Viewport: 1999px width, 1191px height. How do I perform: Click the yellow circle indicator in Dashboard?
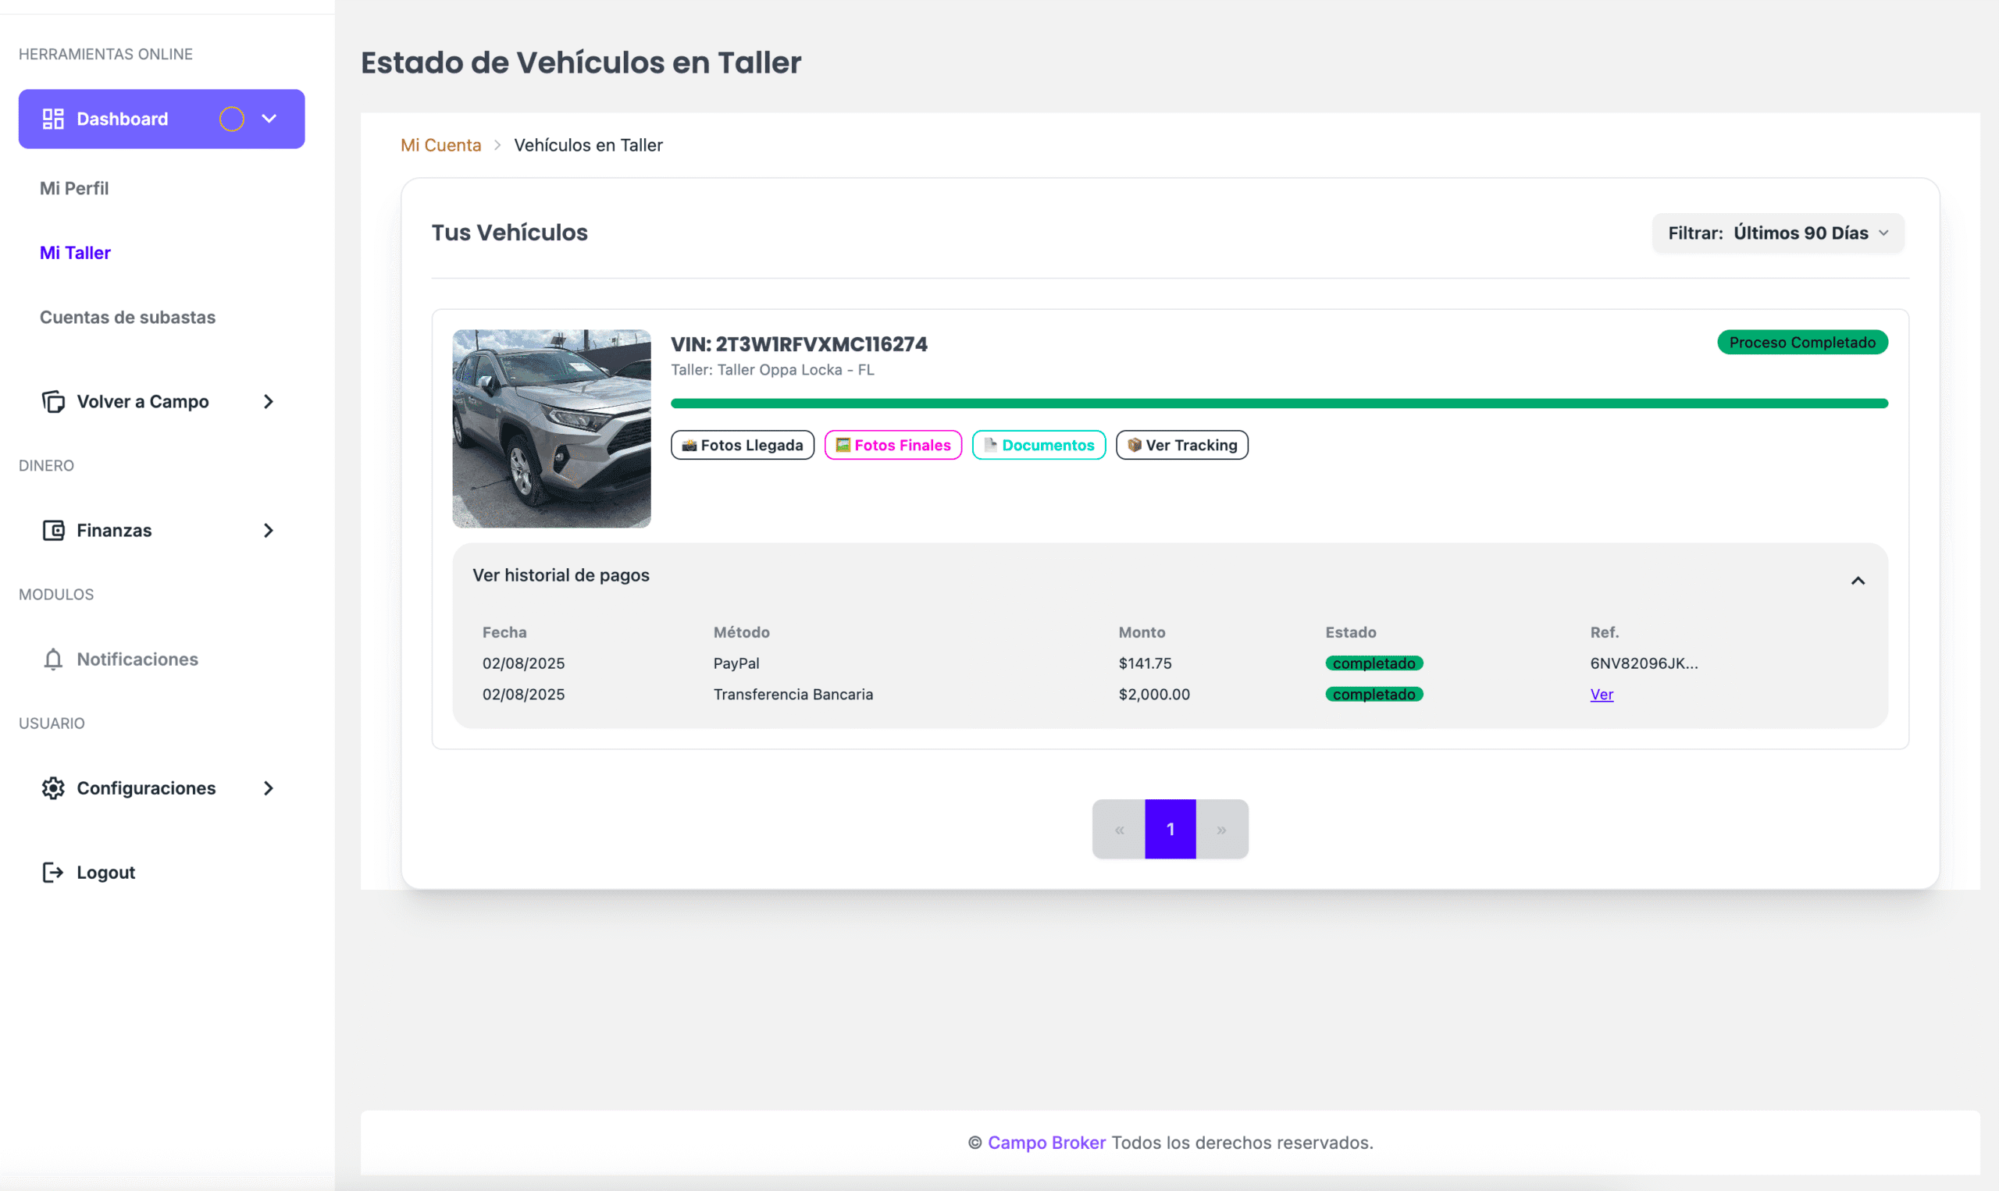click(x=231, y=119)
